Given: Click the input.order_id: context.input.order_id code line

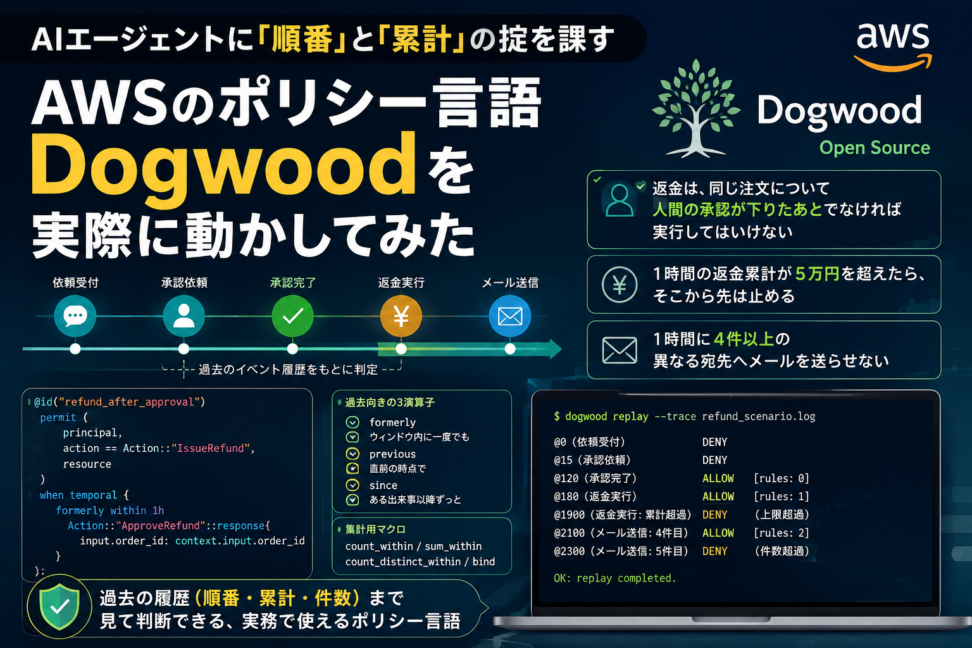Looking at the screenshot, I should (x=192, y=541).
